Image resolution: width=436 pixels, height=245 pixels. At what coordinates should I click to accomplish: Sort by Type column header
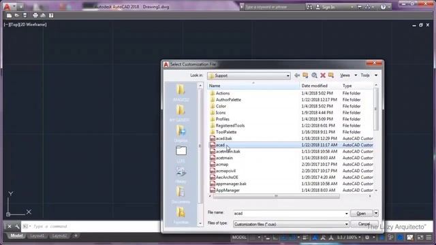(357, 86)
